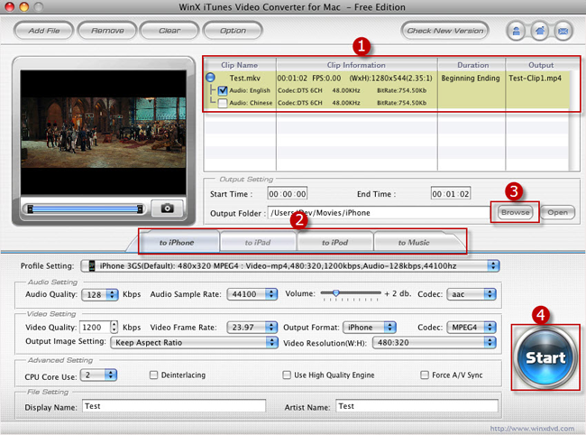586x435 pixels.
Task: Check the Audio: Chinese track
Action: (x=223, y=103)
